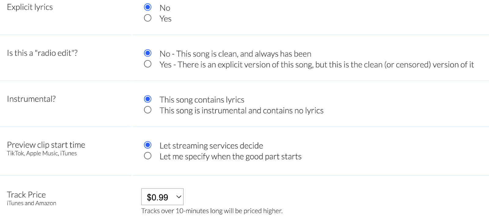The height and width of the screenshot is (218, 489).
Task: Click the "Yes - There is an explicit version" text
Action: pos(316,65)
